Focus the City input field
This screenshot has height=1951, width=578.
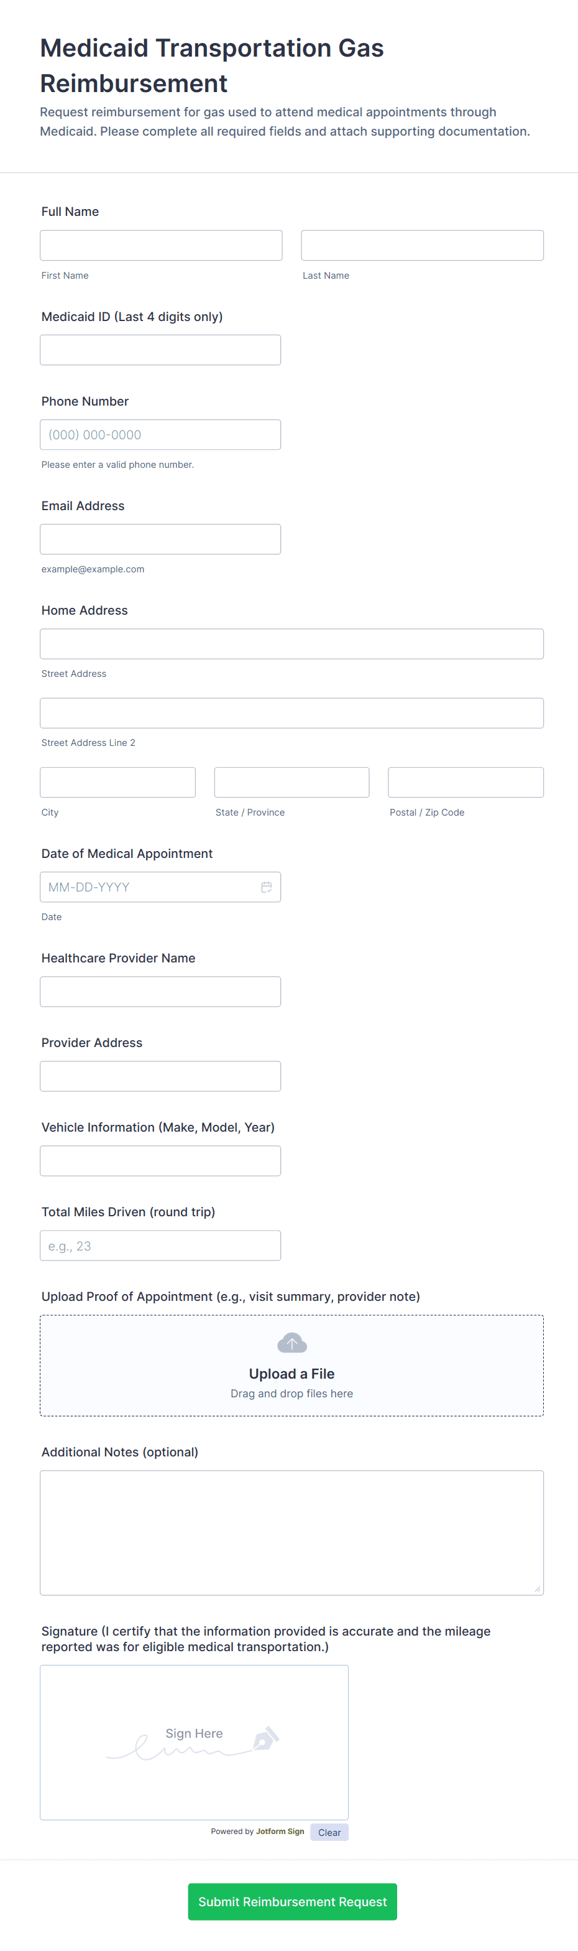[117, 783]
